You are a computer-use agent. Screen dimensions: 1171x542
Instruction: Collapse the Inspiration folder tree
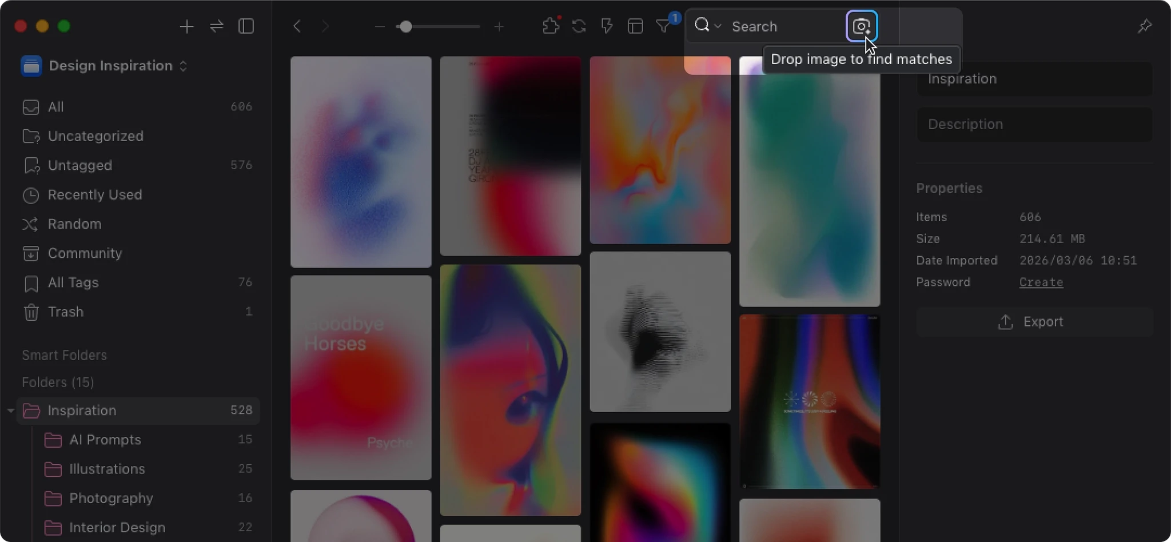[10, 411]
